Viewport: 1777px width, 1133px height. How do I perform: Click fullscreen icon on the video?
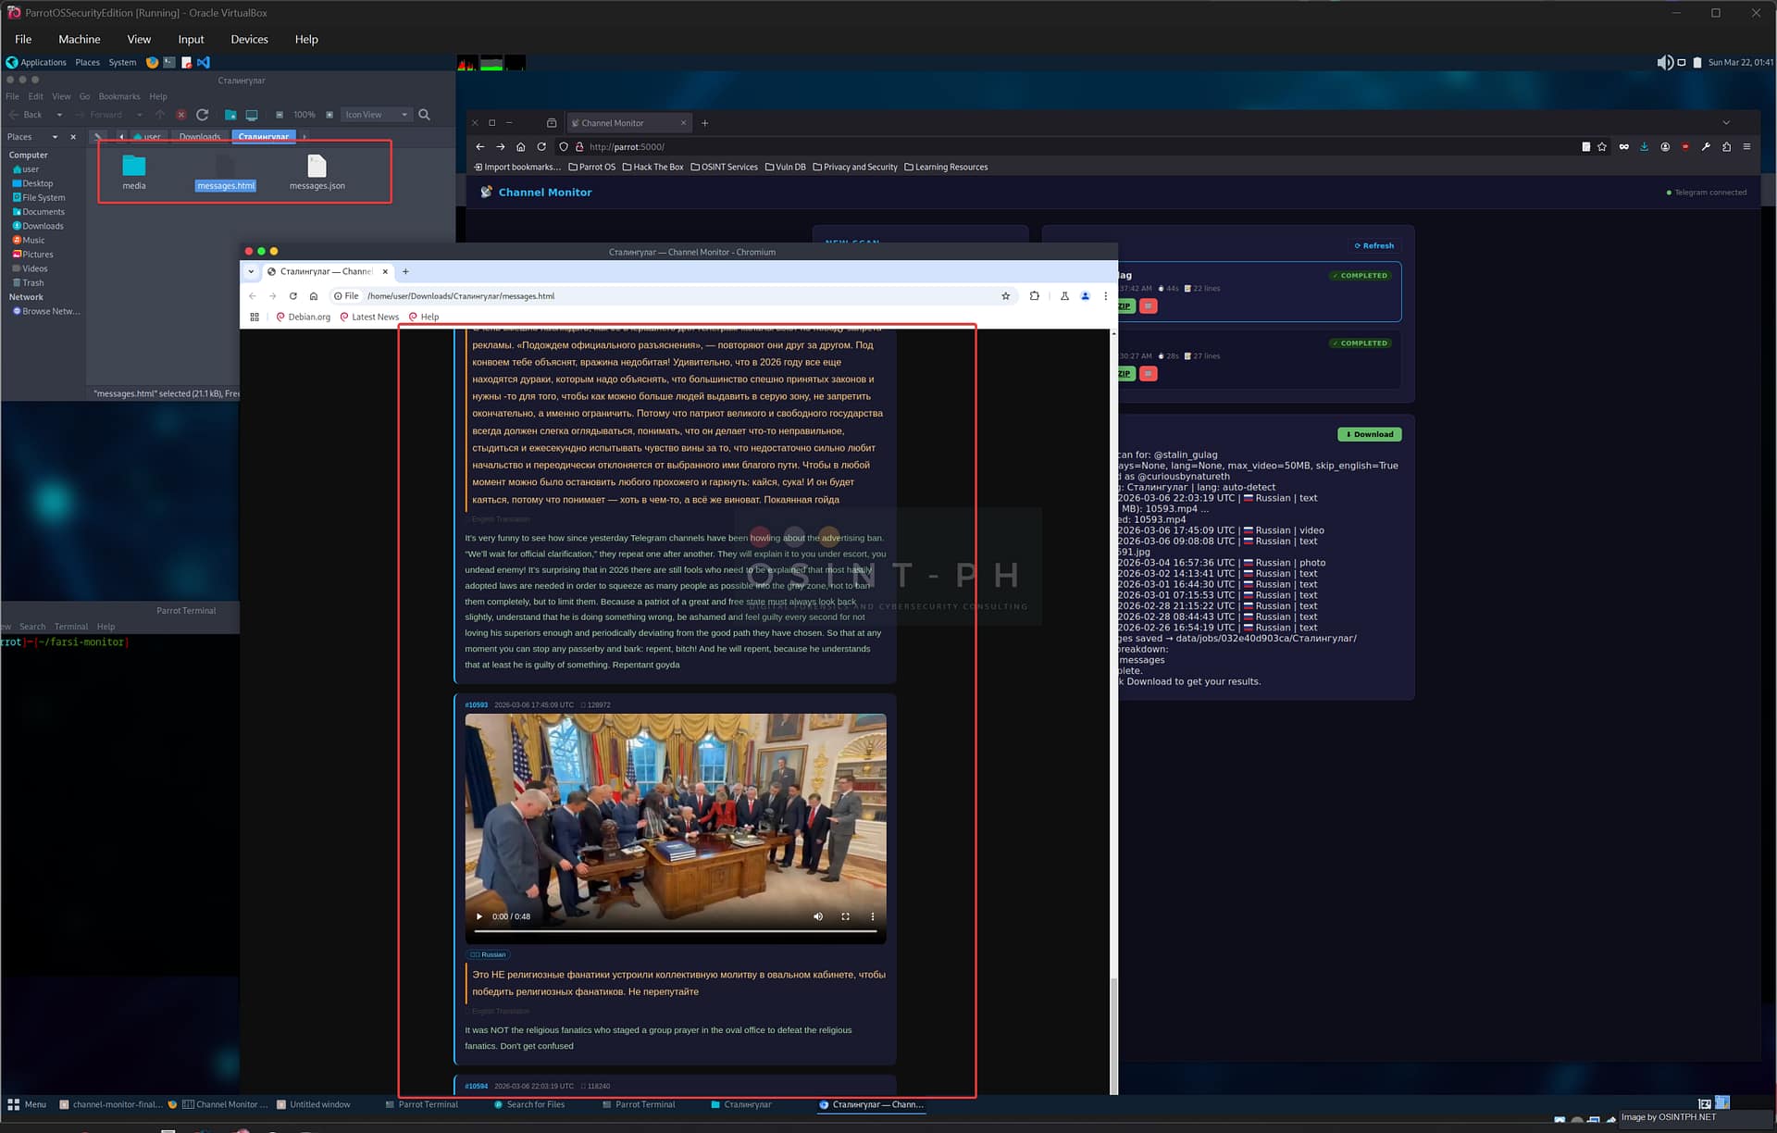[x=845, y=916]
